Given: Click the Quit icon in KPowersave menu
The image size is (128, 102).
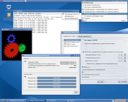Looking at the screenshot, I should coord(83,21).
